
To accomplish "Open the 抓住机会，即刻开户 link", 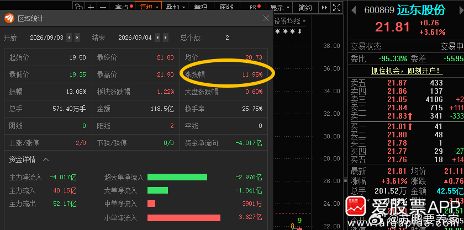I will pos(407,71).
